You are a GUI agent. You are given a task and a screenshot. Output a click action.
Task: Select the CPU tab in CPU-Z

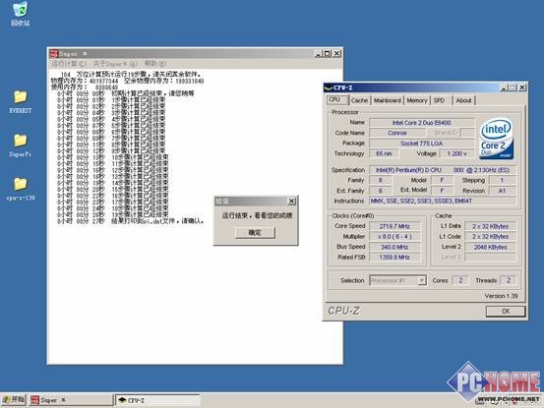(x=336, y=100)
